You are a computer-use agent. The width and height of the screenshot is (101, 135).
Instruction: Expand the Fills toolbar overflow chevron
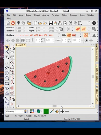(x=81, y=35)
